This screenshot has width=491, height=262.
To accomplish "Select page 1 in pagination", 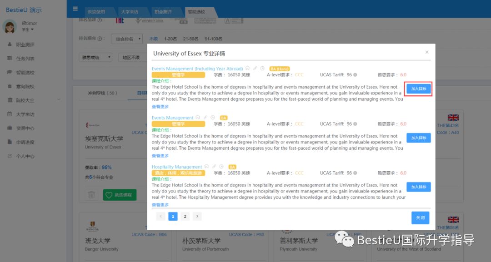I will click(x=173, y=216).
